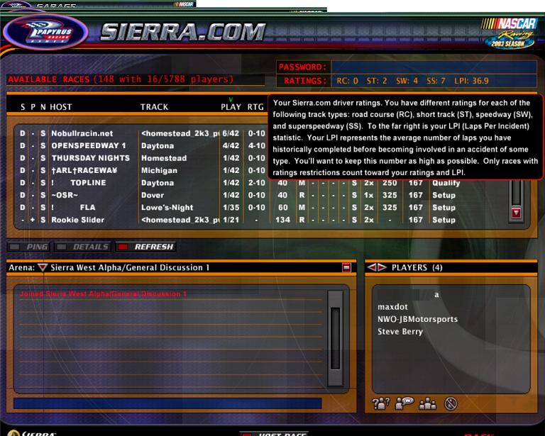Sort races by TRACK column header
545x436 pixels.
(x=154, y=107)
